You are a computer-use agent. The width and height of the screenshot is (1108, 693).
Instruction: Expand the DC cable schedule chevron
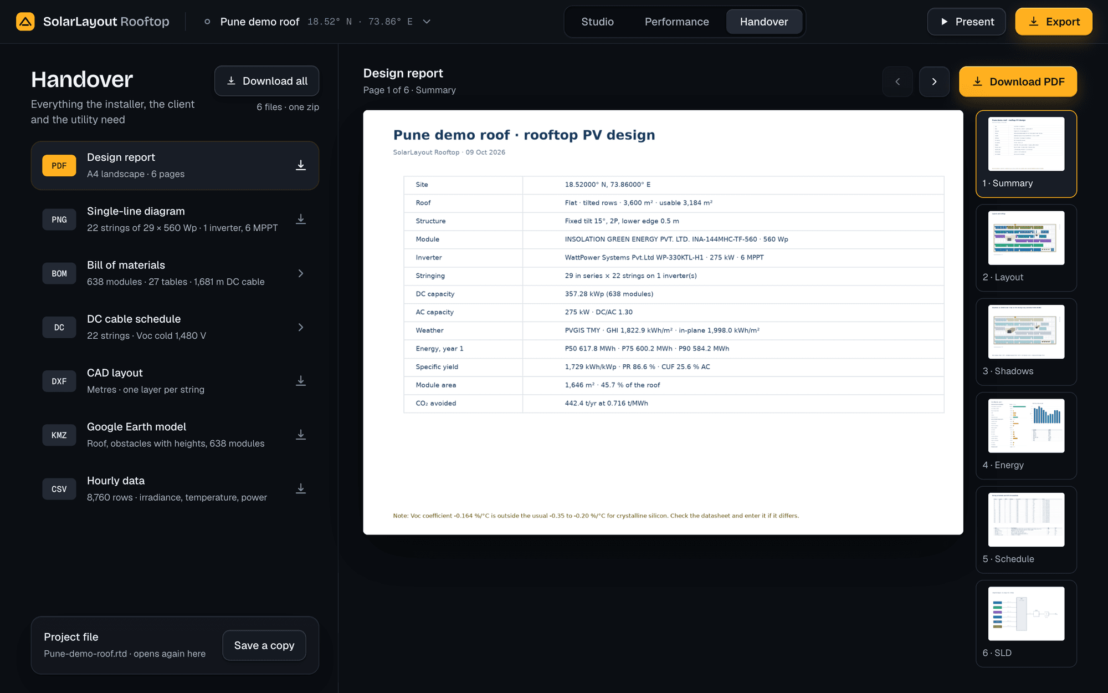click(301, 327)
